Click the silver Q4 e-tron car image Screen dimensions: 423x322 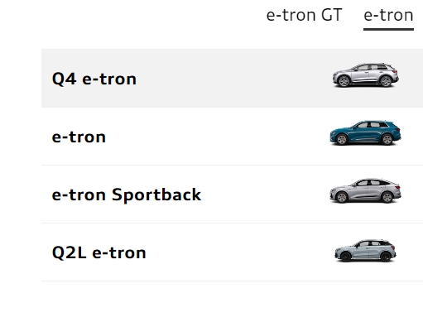[366, 75]
